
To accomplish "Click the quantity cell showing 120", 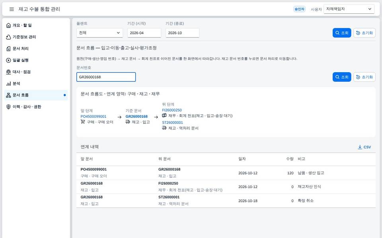I will pyautogui.click(x=290, y=173).
